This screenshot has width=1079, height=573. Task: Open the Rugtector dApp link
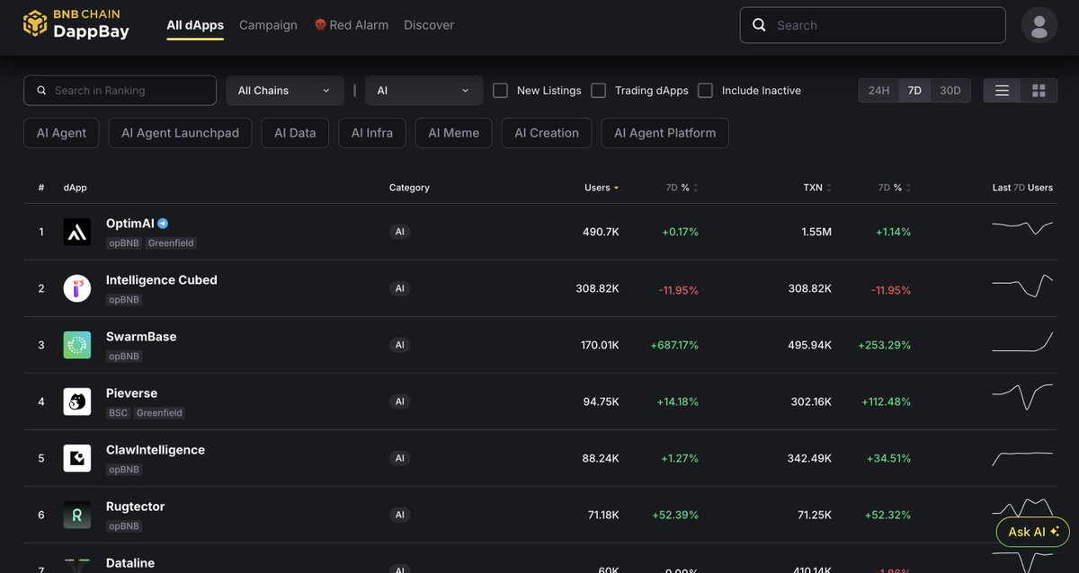[136, 507]
